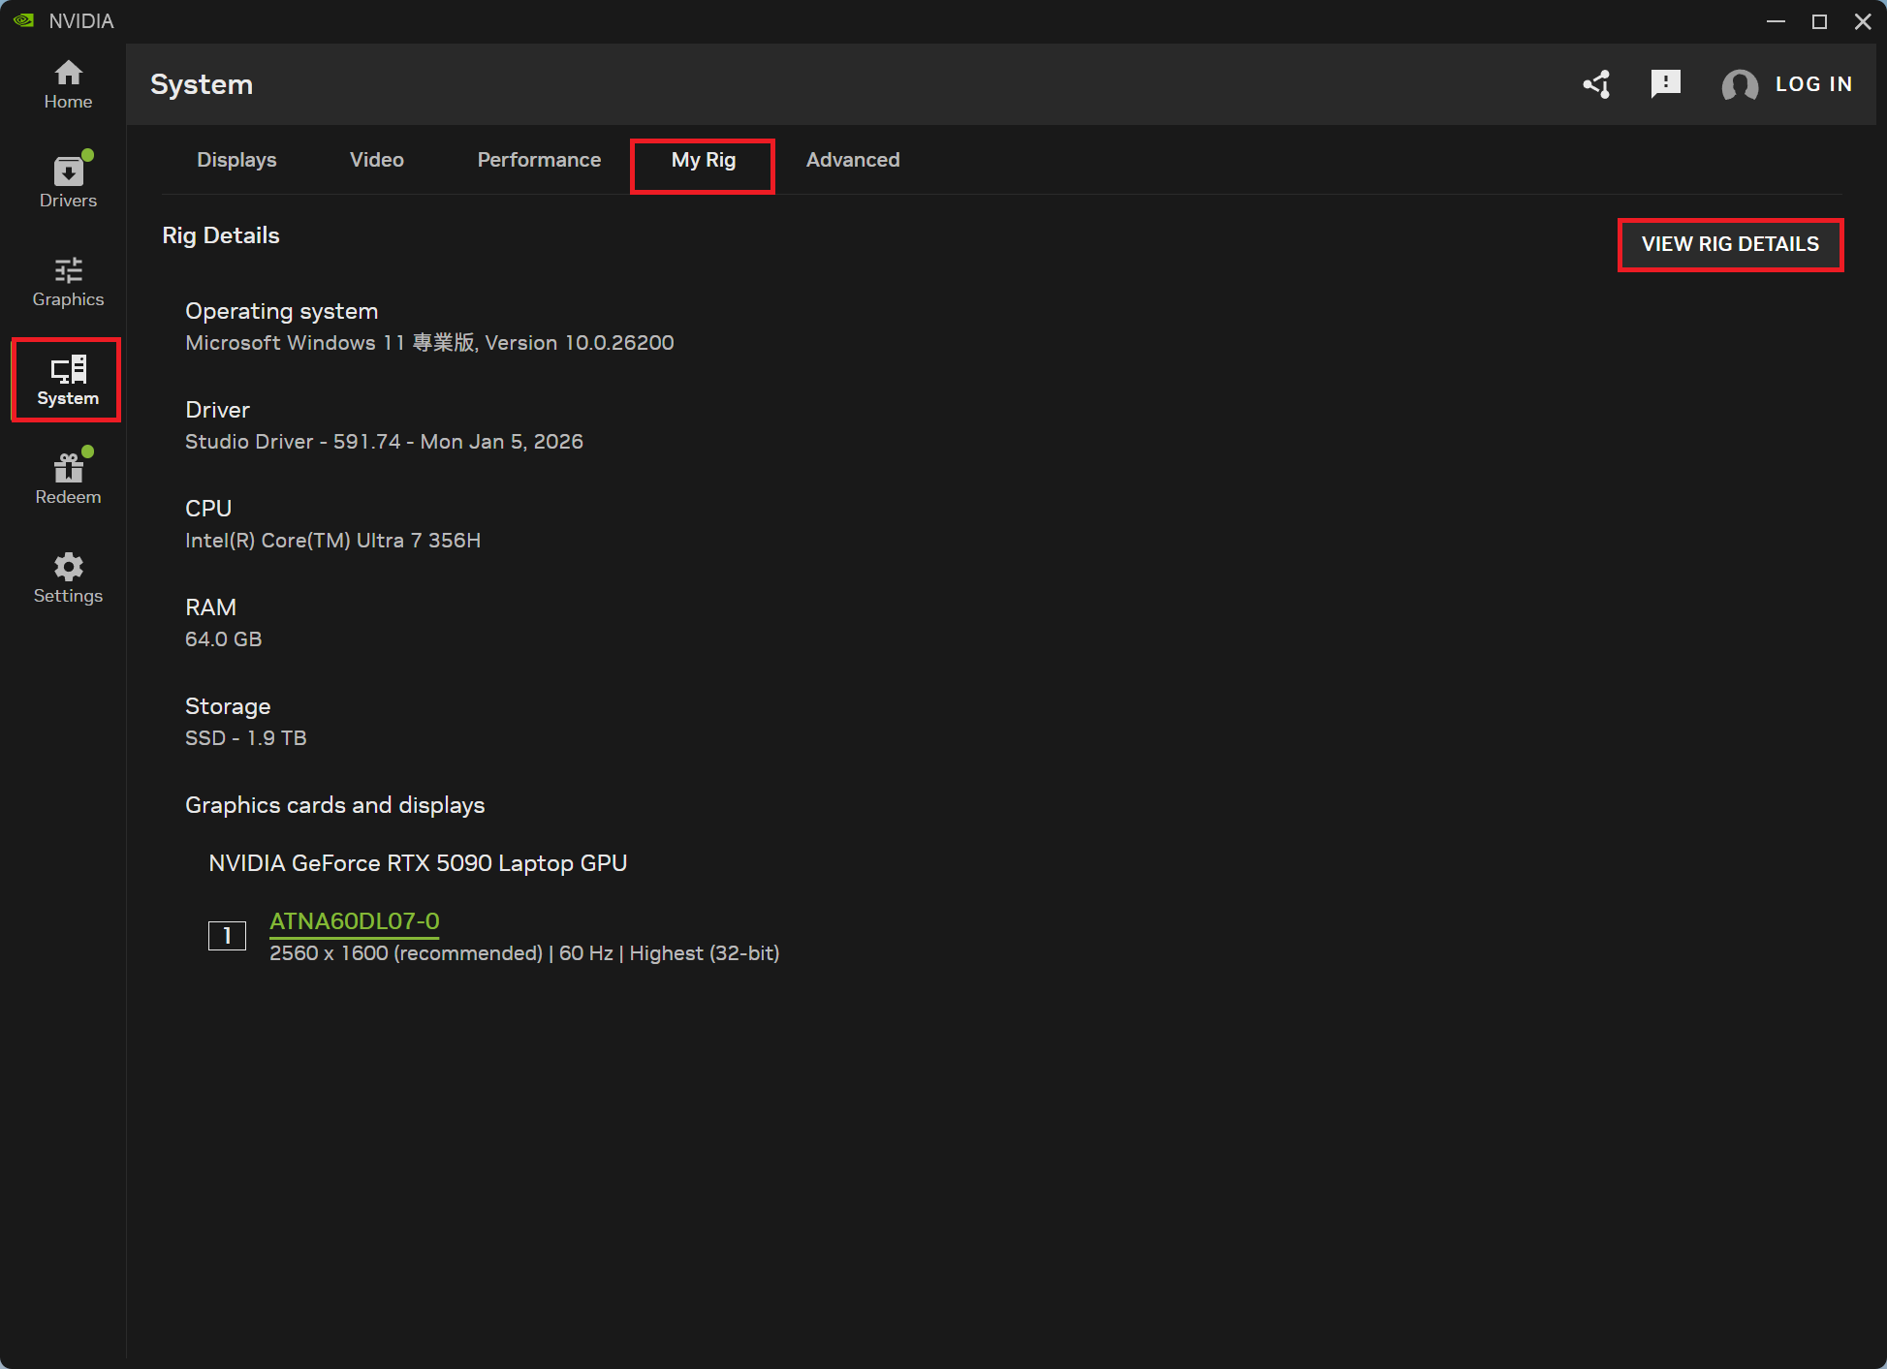
Task: Click the NVIDIA GeForce RTX 5090 Laptop GPU text
Action: pyautogui.click(x=418, y=863)
